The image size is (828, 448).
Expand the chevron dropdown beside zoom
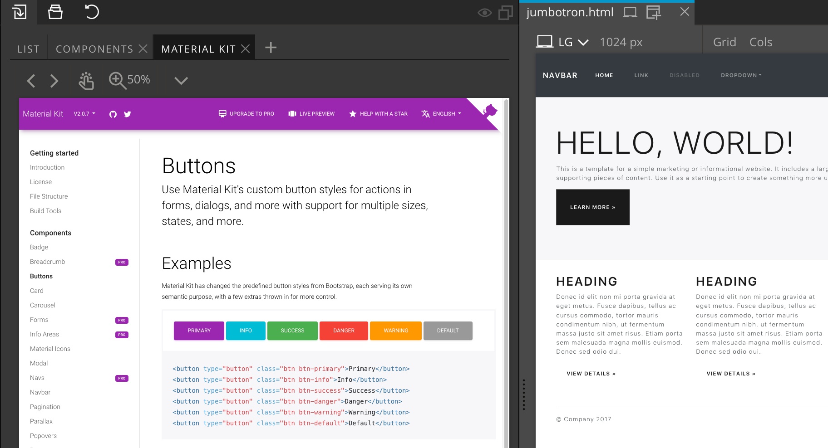181,81
